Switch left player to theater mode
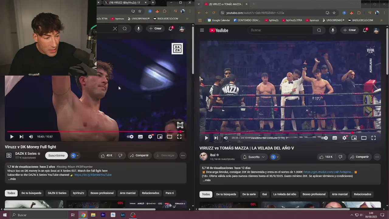 coord(170,137)
